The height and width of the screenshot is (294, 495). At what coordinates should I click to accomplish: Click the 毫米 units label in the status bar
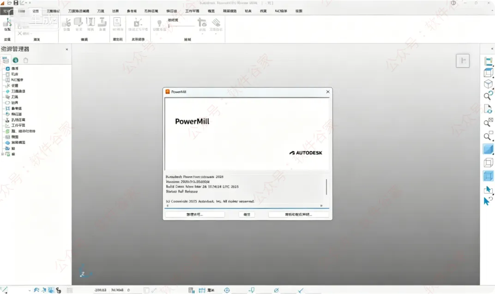(211, 290)
